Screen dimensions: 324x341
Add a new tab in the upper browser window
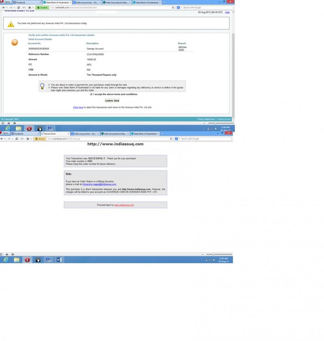[164, 2]
